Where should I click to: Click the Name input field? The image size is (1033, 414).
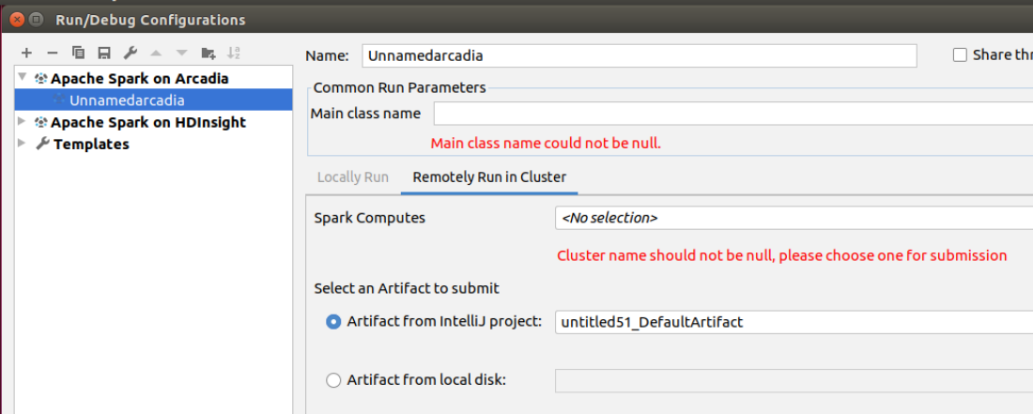[x=639, y=56]
